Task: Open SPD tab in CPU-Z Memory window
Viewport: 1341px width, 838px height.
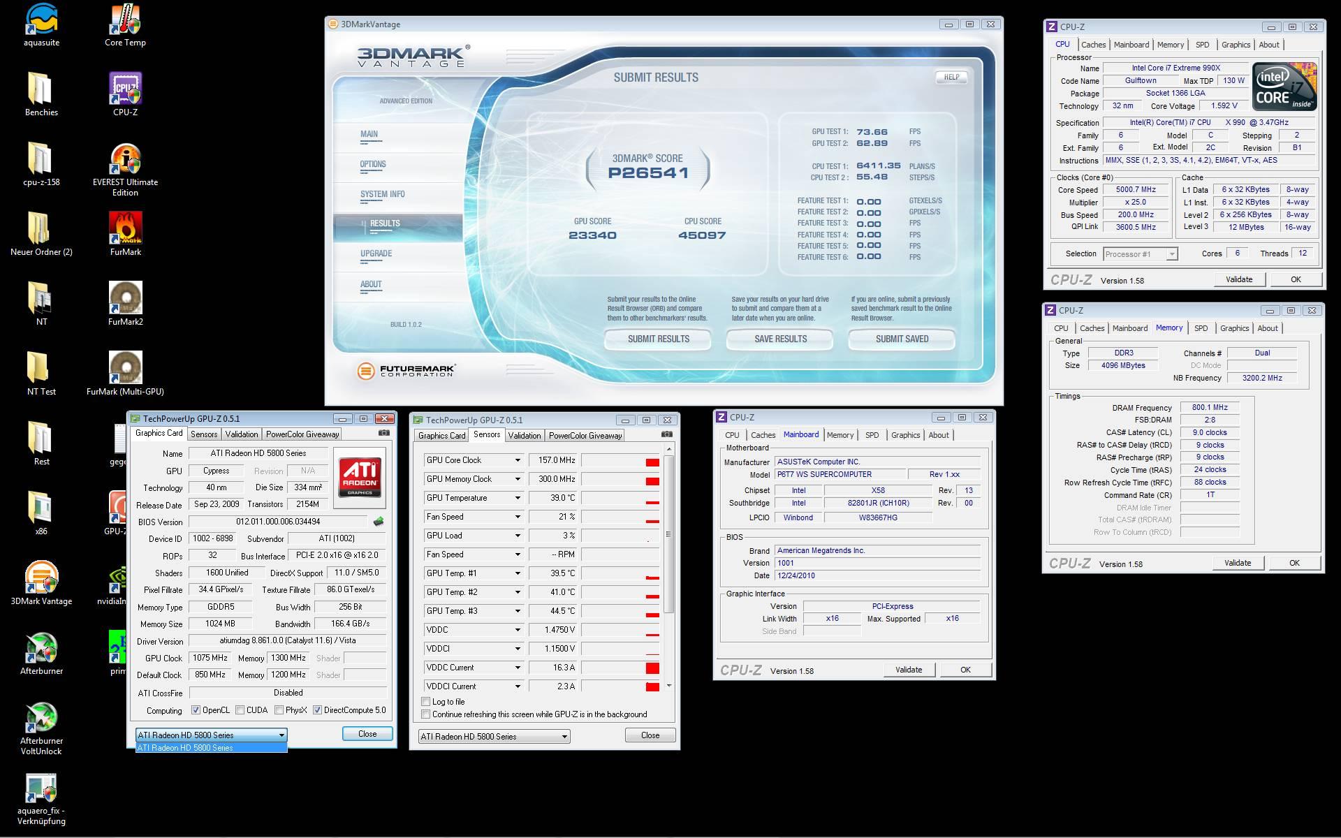Action: point(1201,328)
